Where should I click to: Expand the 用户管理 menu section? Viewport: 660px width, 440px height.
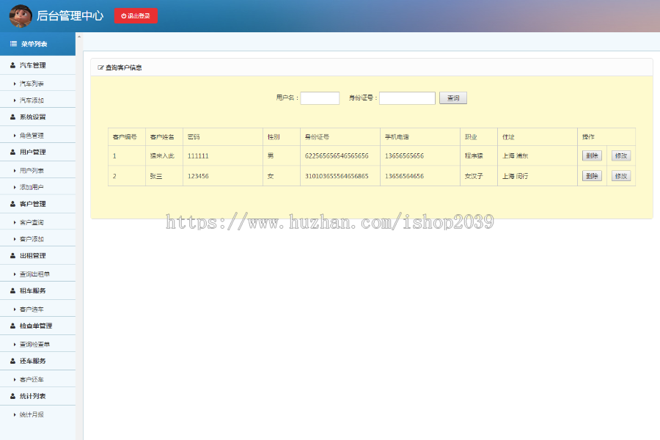pos(37,152)
